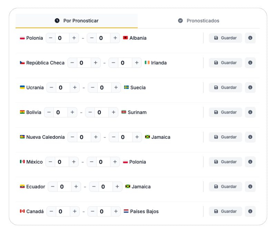Image resolution: width=276 pixels, height=233 pixels.
Task: Decrease Albania score with minus button
Action: (x=92, y=38)
